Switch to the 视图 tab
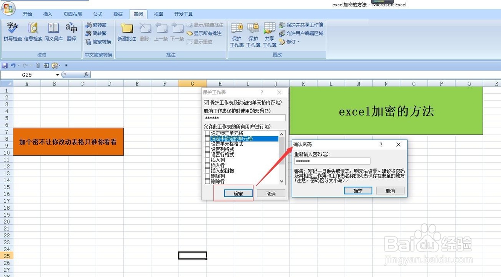 (x=158, y=14)
